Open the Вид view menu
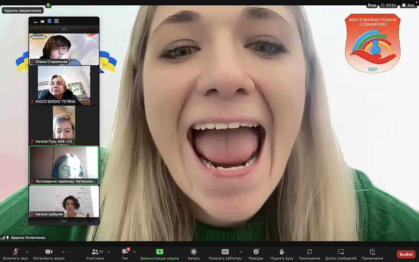This screenshot has width=419, height=262. point(409,5)
